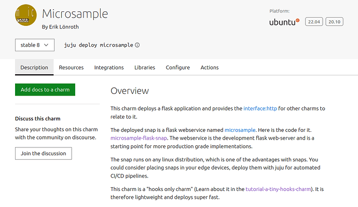Switch to the Description tab
Viewport: 358px width, 207px height.
[34, 67]
